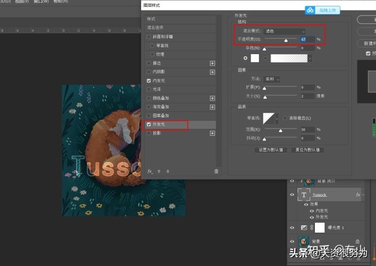The height and width of the screenshot is (266, 376).
Task: Move selected effect down with the arrow icon
Action: pyautogui.click(x=168, y=171)
